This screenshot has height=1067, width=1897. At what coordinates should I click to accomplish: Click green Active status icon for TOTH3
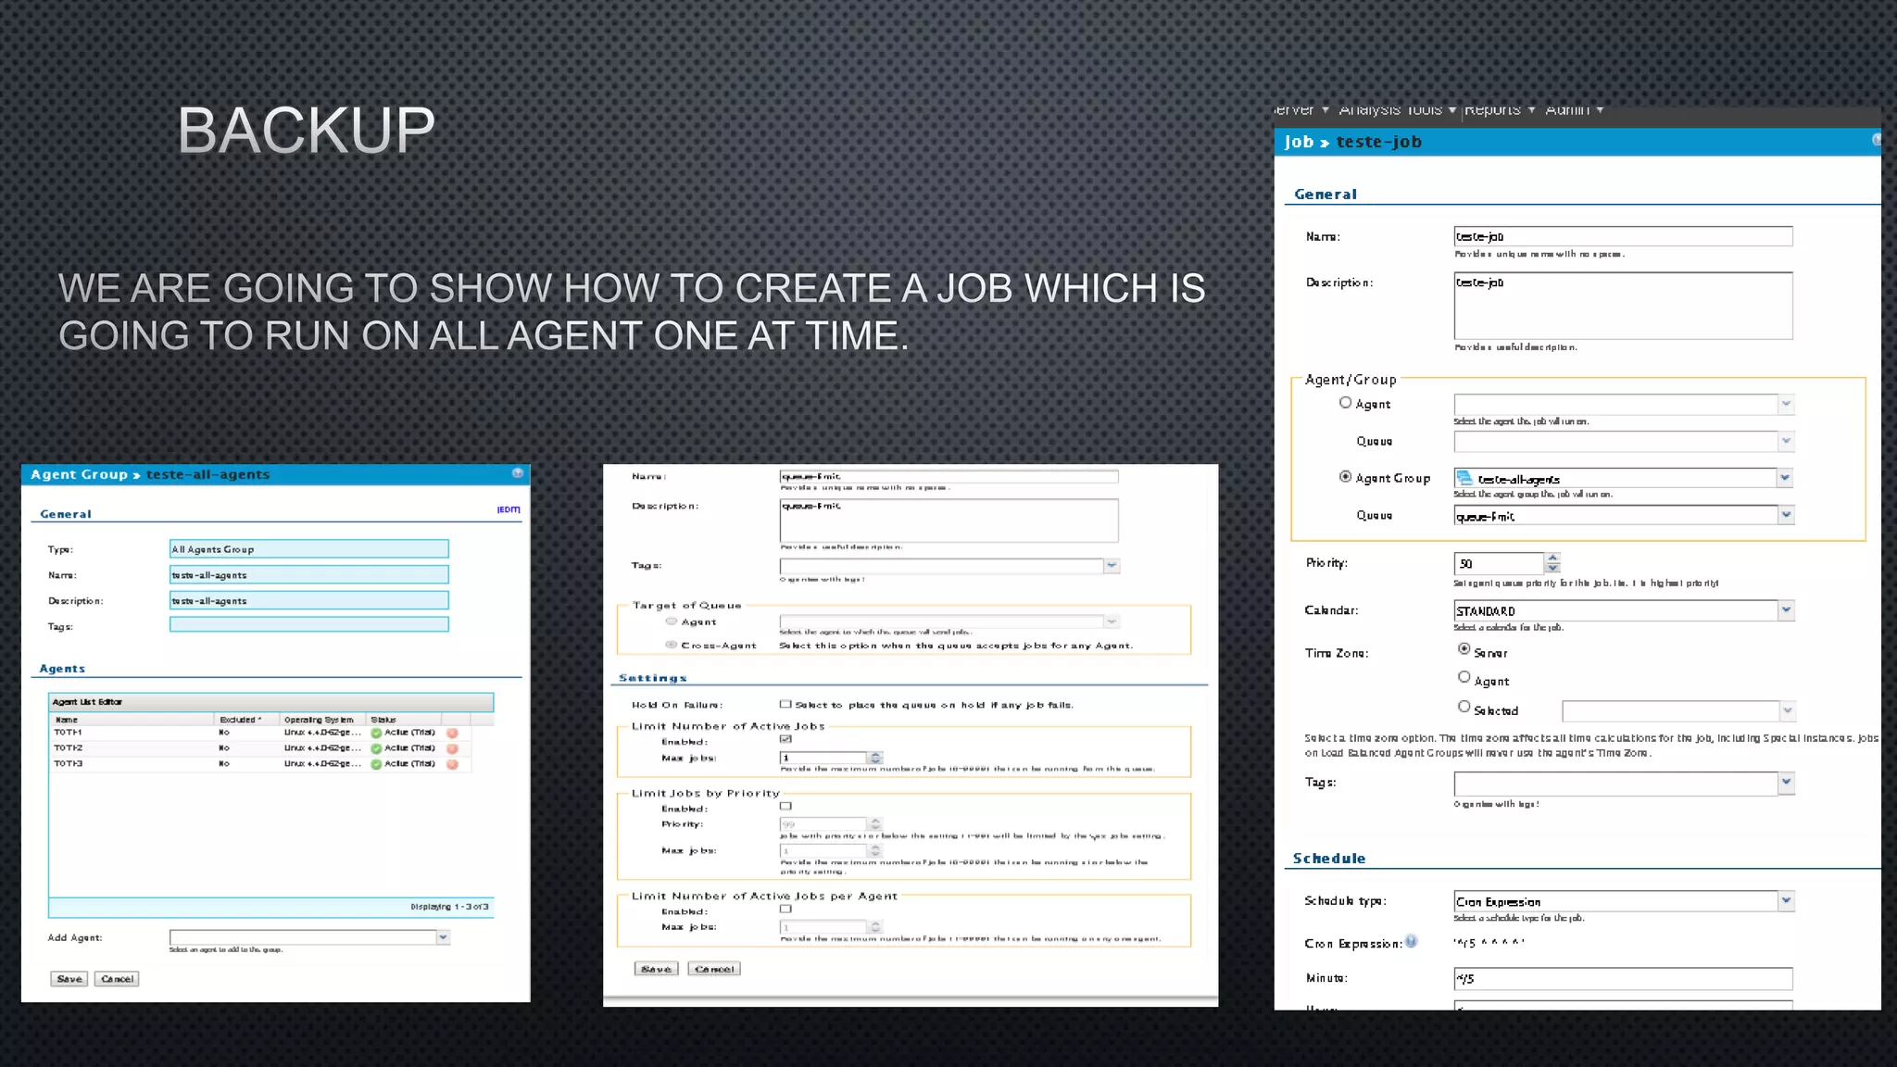[x=376, y=764]
